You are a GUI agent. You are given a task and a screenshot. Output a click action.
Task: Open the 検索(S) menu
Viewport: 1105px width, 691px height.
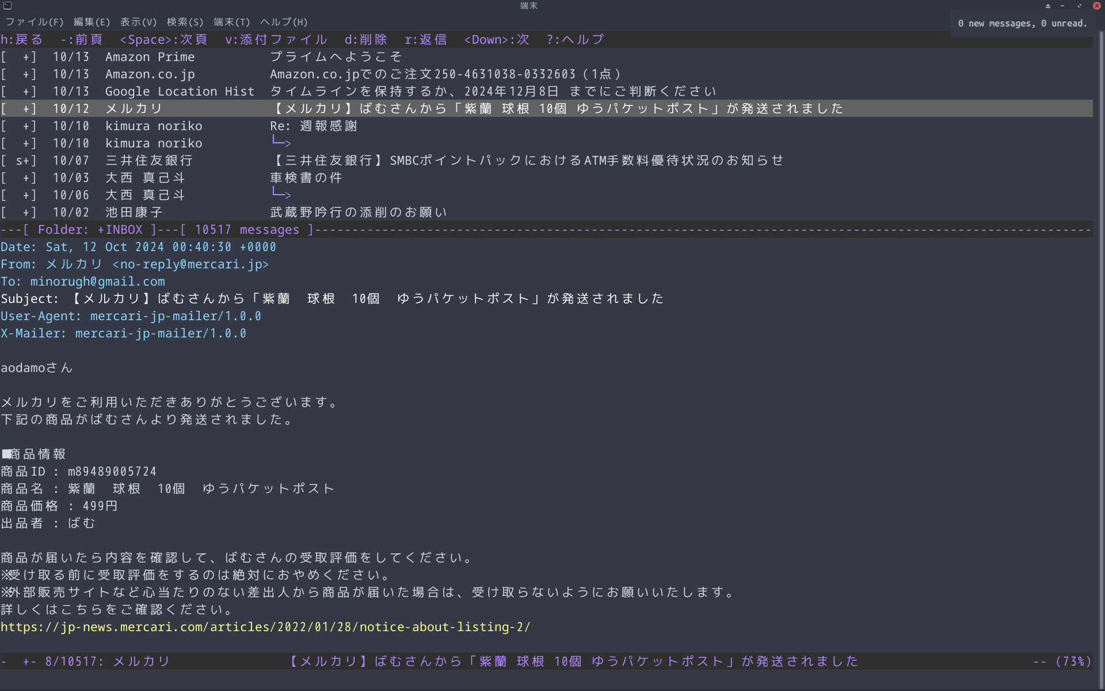pos(185,22)
